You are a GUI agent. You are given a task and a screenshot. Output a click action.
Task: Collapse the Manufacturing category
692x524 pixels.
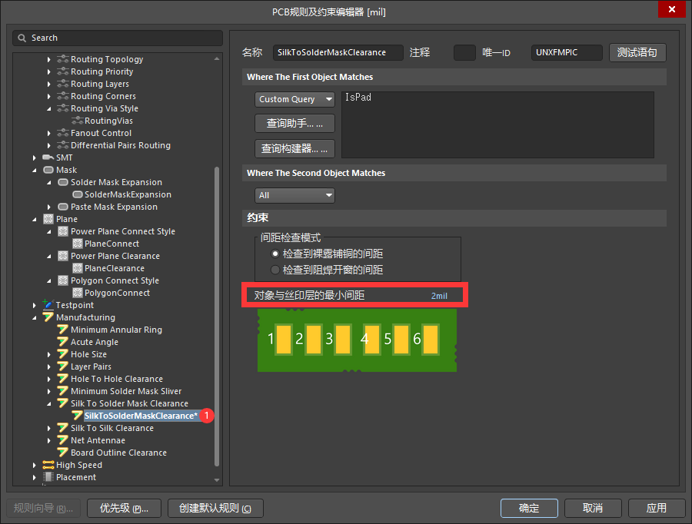coord(35,317)
